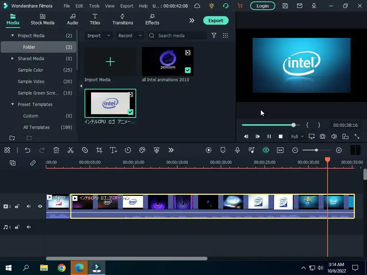Viewport: 367px width, 275px height.
Task: Split clip with scissors icon
Action: click(x=71, y=150)
